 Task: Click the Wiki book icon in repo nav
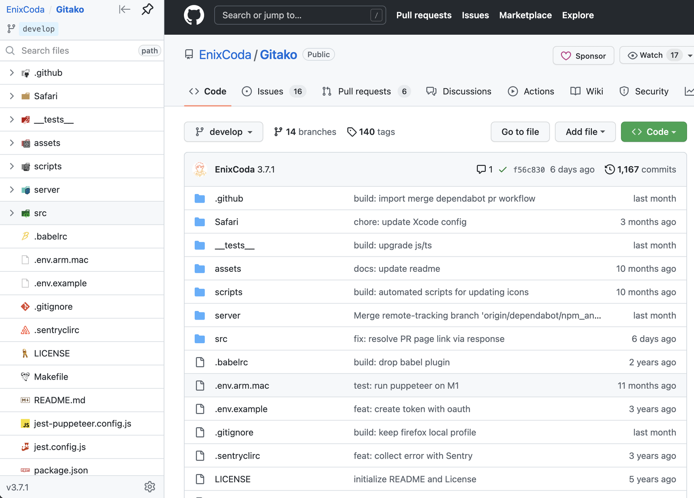pos(575,91)
